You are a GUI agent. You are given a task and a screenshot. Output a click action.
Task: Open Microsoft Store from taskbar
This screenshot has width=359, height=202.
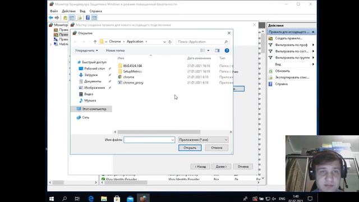[117, 199]
